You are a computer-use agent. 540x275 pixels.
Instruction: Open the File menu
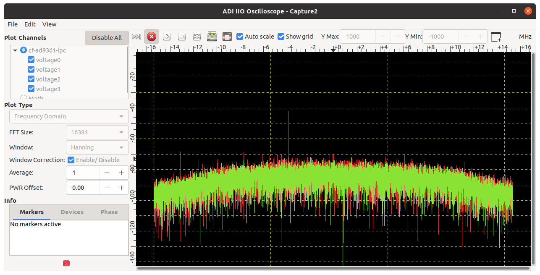tap(13, 24)
